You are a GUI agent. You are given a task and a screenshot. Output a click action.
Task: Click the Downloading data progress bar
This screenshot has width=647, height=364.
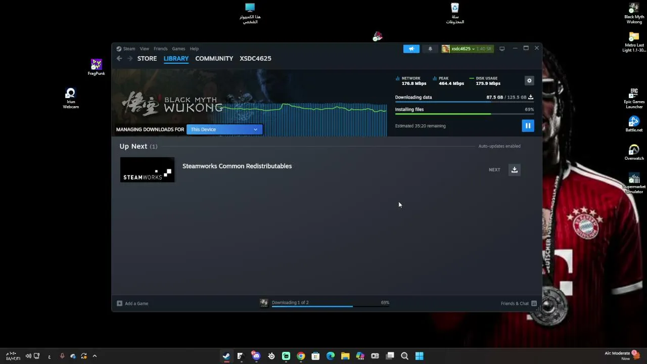pos(464,102)
